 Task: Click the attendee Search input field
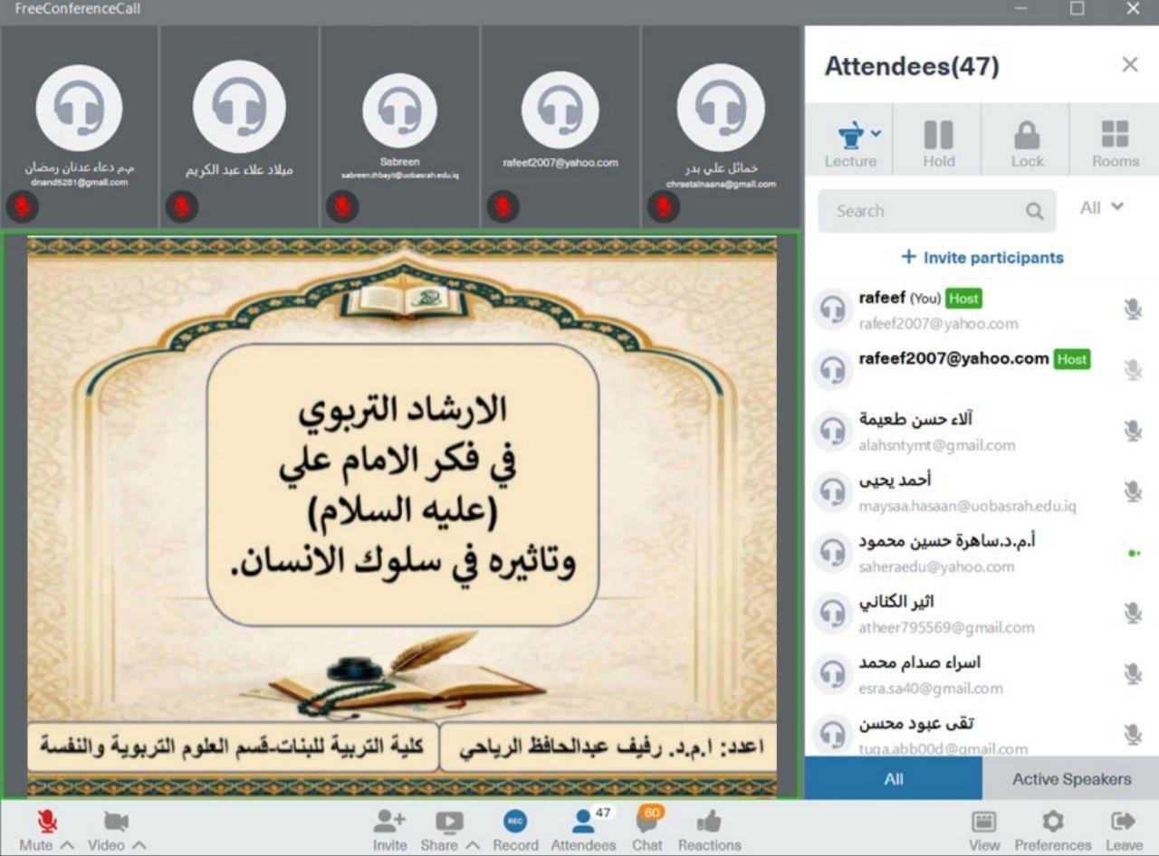924,212
